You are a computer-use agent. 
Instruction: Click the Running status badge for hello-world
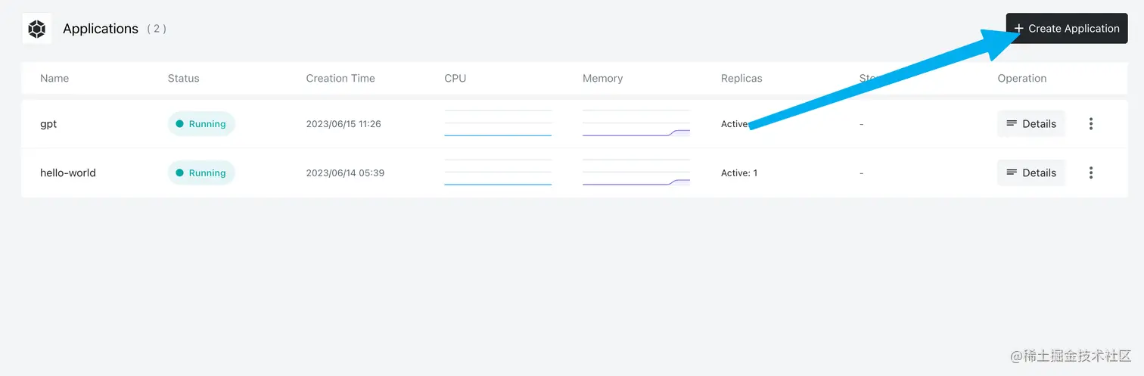coord(201,172)
